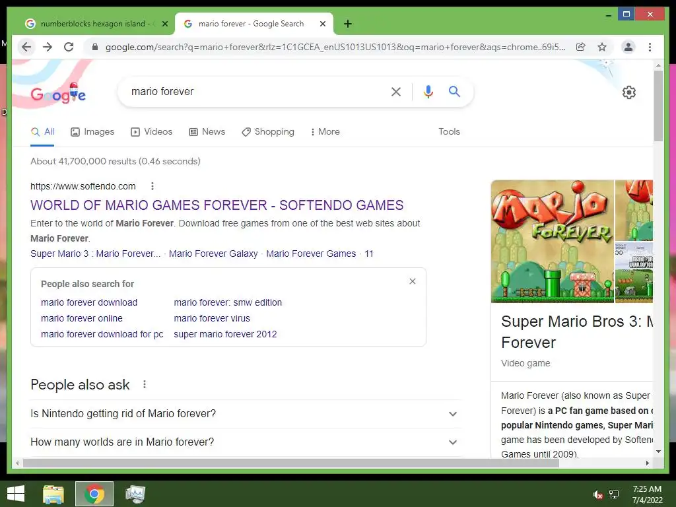Open People also ask options menu

coord(145,384)
